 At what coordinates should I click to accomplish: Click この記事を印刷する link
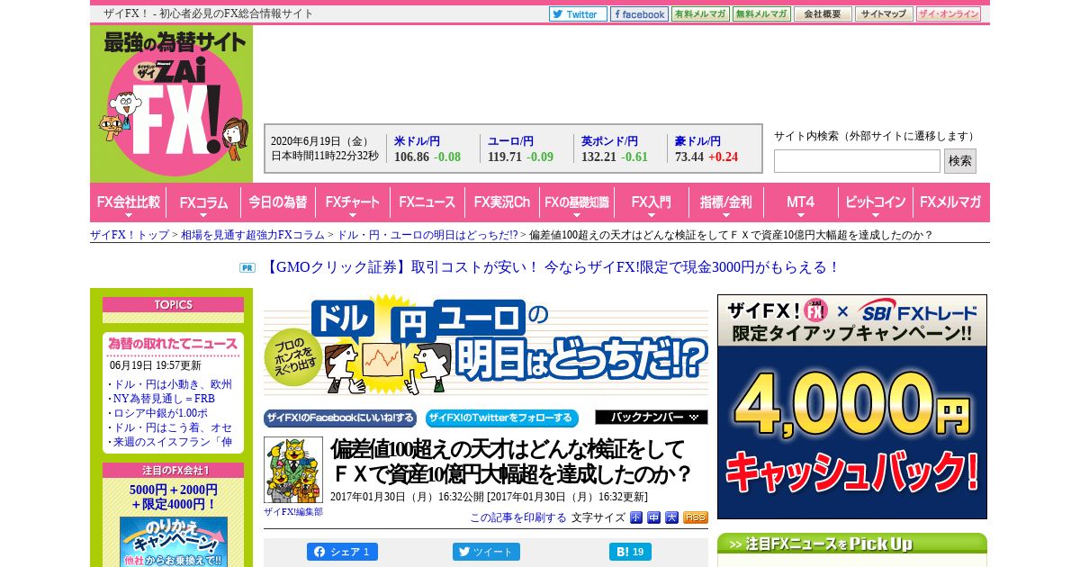[518, 517]
